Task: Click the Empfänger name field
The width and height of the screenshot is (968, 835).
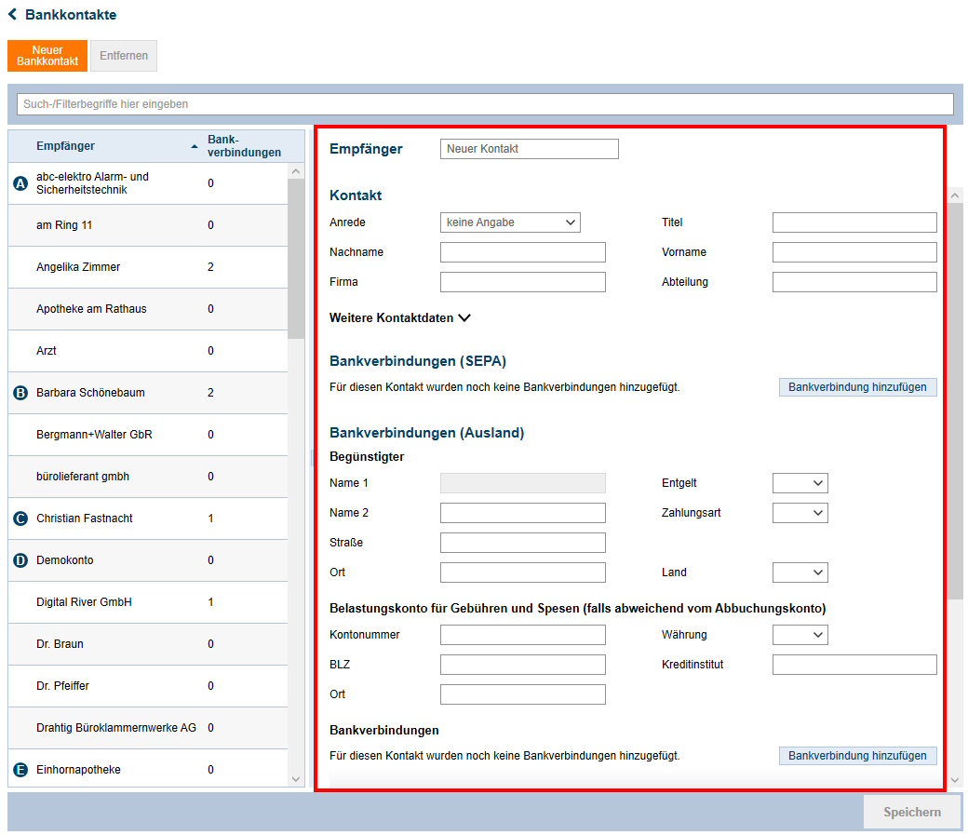Action: [x=529, y=149]
